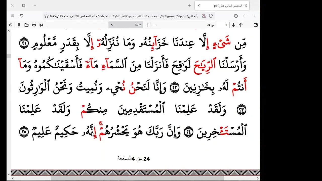Zoom out with the minus button
The image size is (322, 181).
click(x=154, y=25)
